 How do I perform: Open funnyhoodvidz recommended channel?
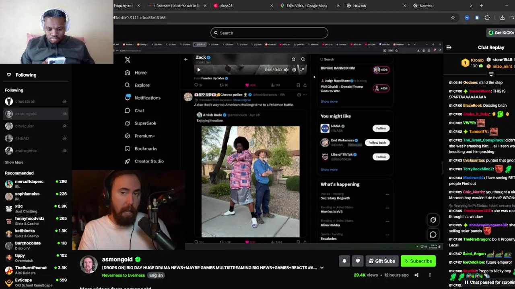pyautogui.click(x=35, y=221)
